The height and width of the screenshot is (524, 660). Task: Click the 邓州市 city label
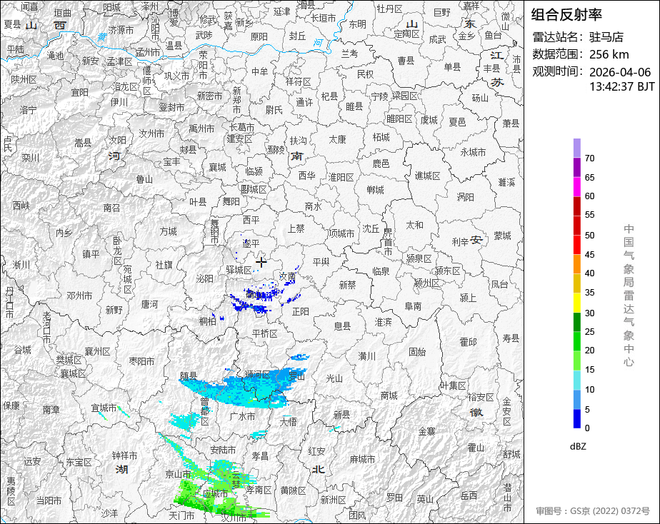point(79,296)
